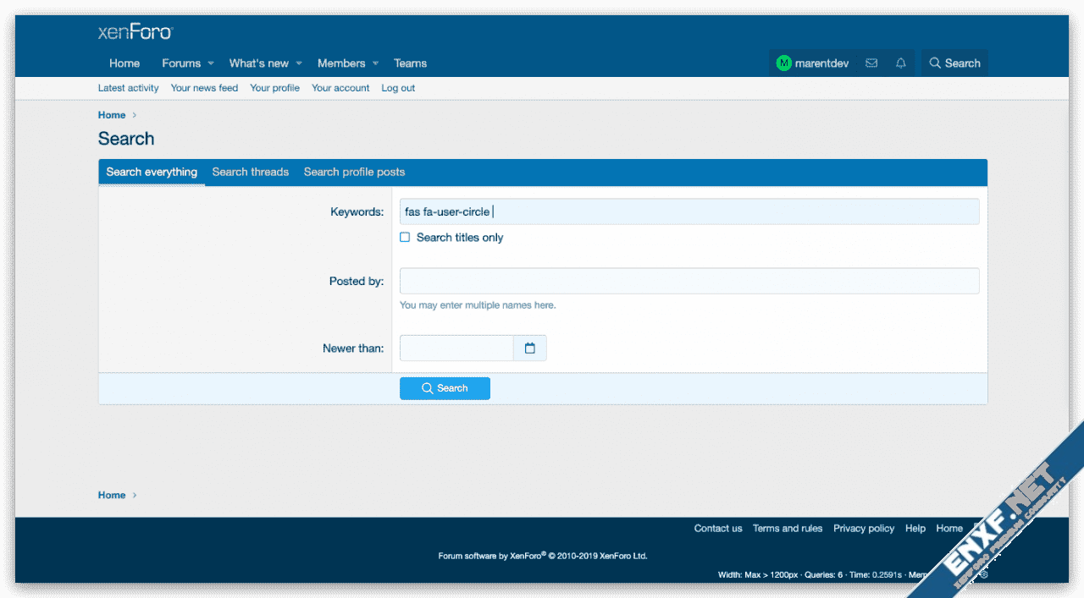
Task: Click the Search button in top navigation
Action: [954, 63]
